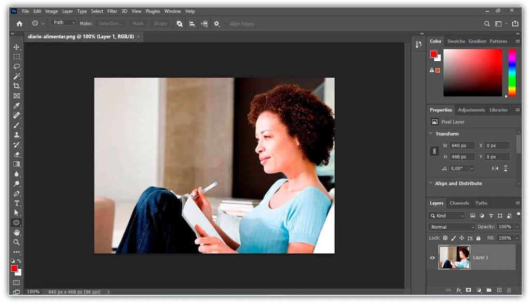Screen dimensions: 531x303
Task: Select the Layer 1 thumbnail
Action: [454, 256]
